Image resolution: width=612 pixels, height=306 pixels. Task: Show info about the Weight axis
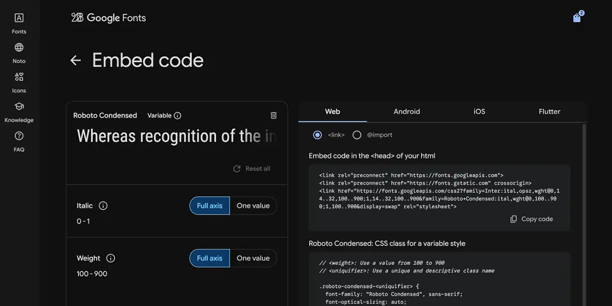tap(111, 258)
